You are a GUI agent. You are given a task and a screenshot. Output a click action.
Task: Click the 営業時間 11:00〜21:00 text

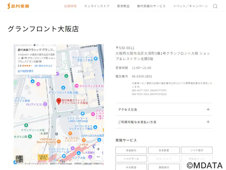133,68
